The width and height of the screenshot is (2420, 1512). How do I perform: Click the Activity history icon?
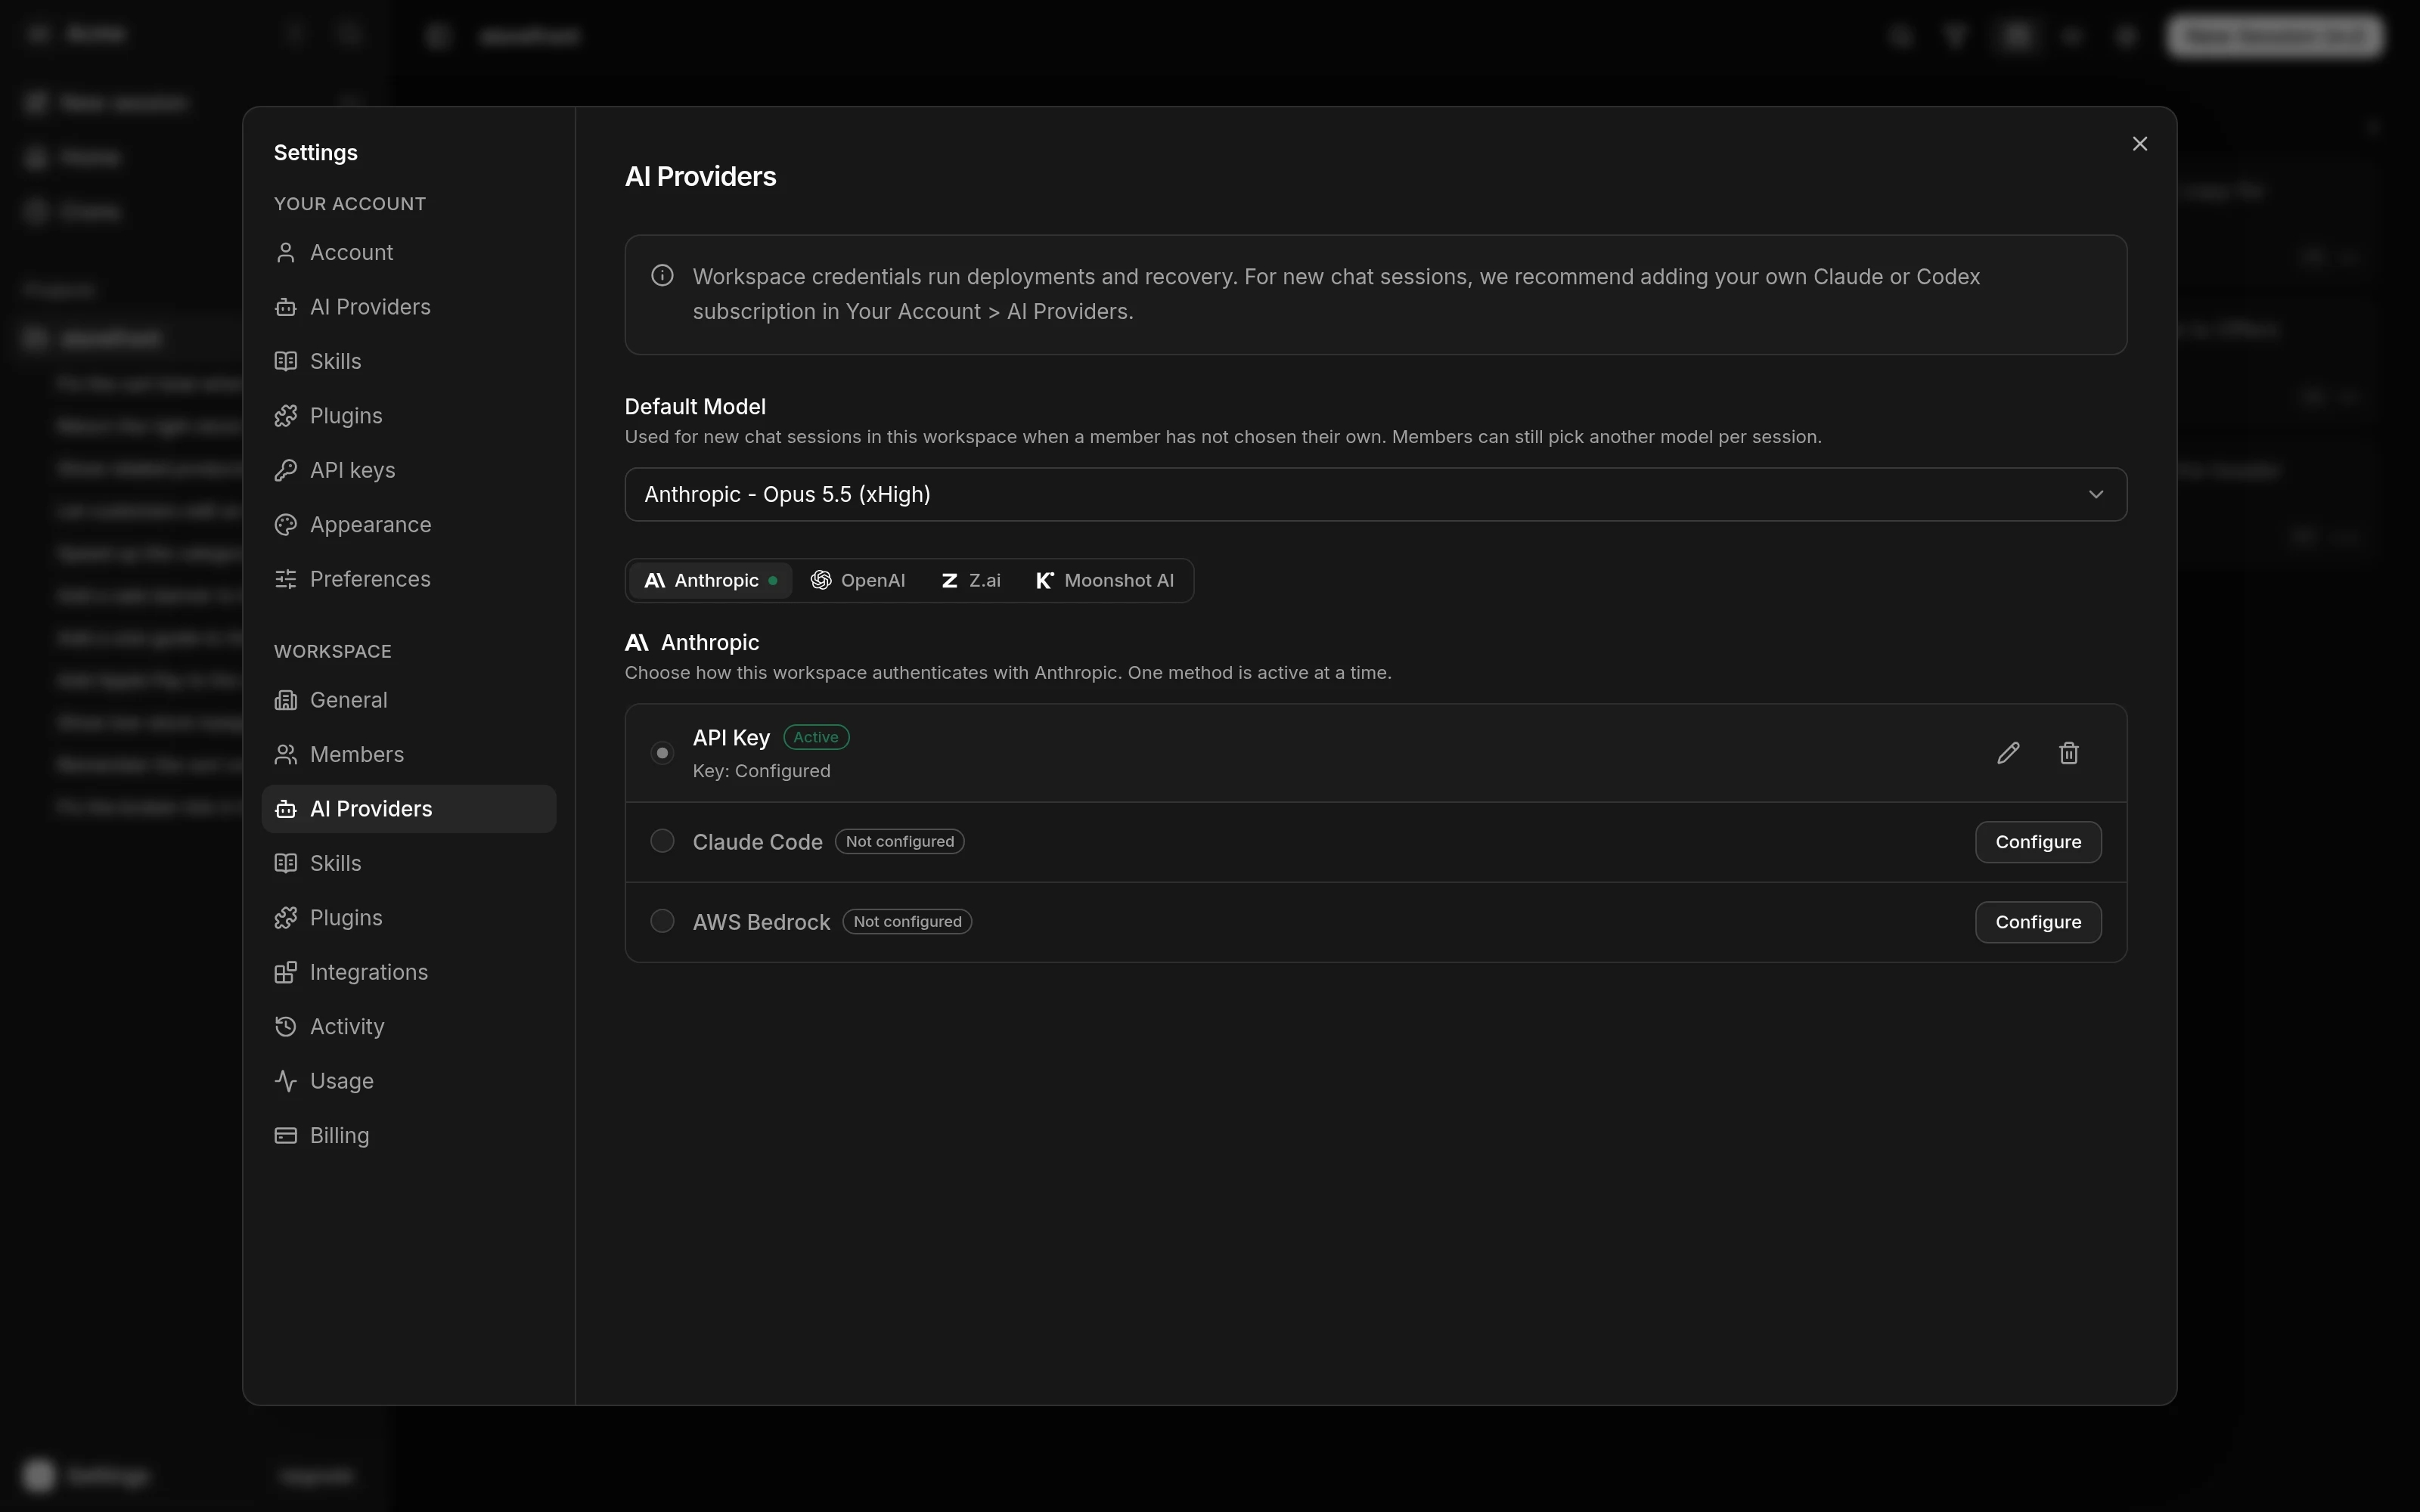click(x=286, y=1027)
